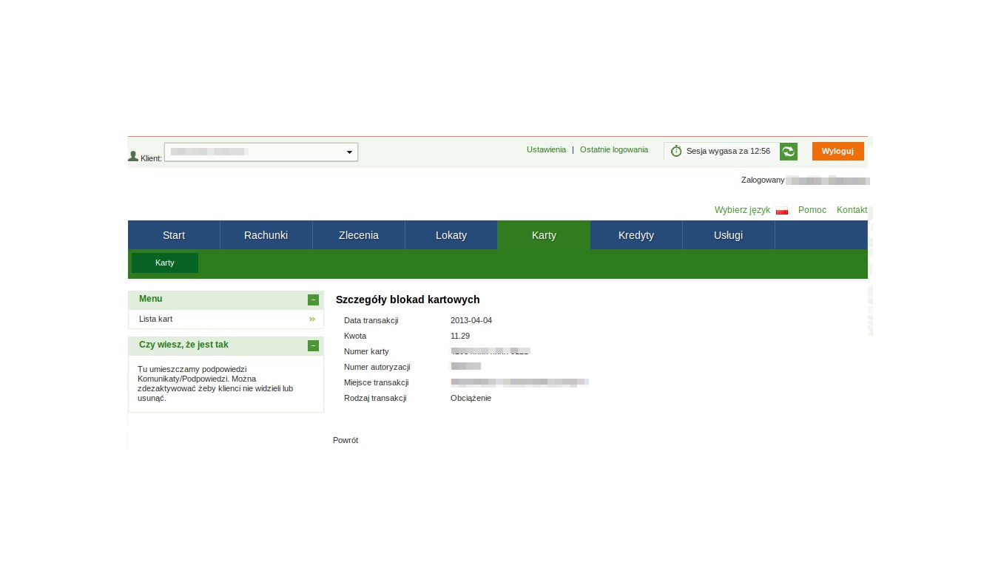Click the Szczegóły blokad kartowych heading

[x=408, y=300]
